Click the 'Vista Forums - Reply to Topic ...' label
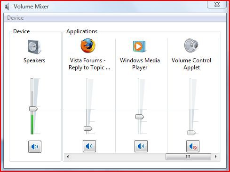This screenshot has width=230, height=172. pyautogui.click(x=89, y=64)
